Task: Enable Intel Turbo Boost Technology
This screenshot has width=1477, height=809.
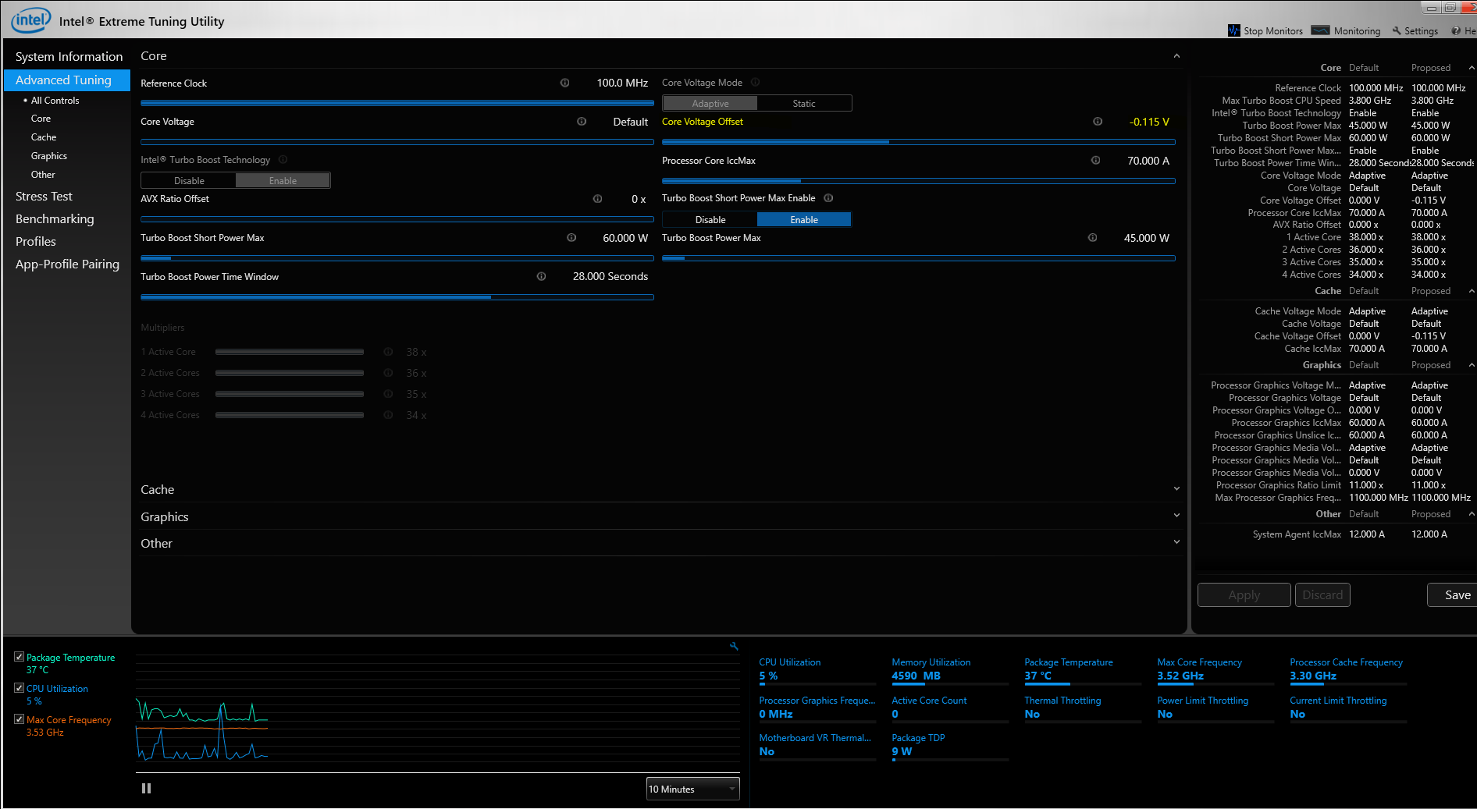Action: click(x=283, y=181)
